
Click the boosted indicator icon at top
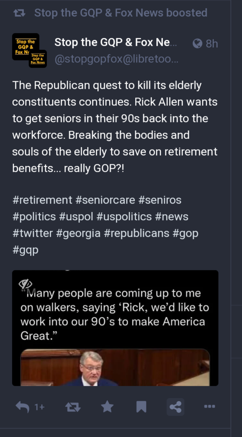[19, 13]
